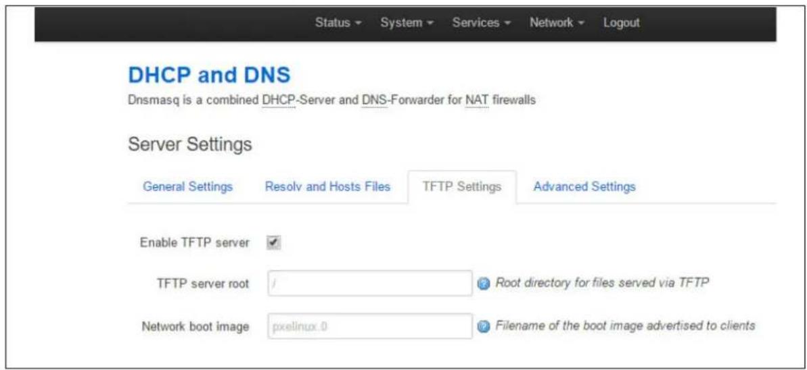Click the Server Settings section heading
The width and height of the screenshot is (807, 370).
coord(190,144)
